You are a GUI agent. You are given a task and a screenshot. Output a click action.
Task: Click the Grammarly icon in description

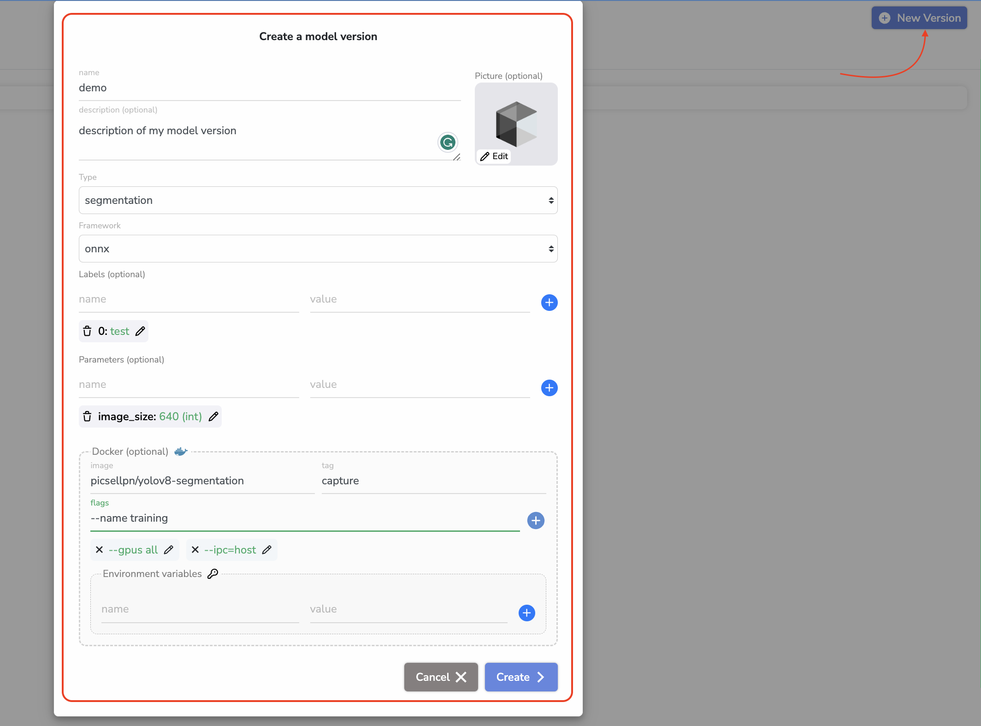448,143
